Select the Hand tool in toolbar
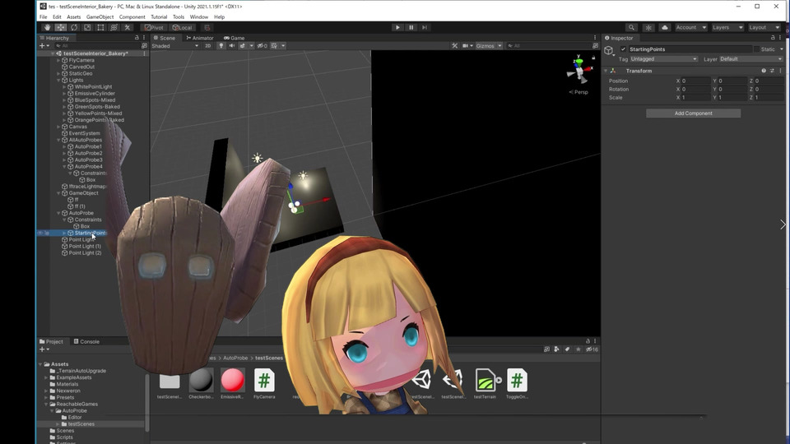 click(47, 27)
